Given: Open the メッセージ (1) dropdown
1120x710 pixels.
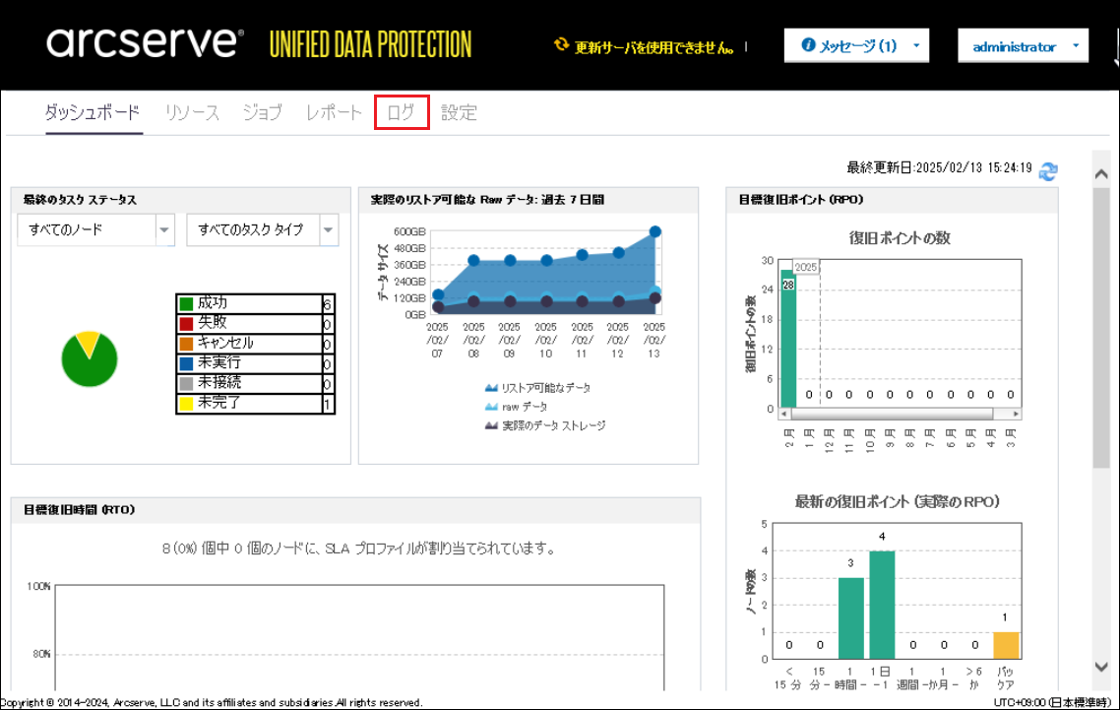Looking at the screenshot, I should pyautogui.click(x=916, y=46).
